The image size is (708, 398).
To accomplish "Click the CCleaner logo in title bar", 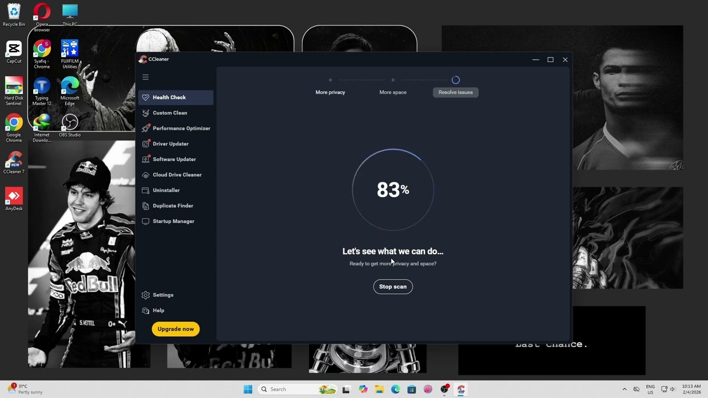I will [143, 59].
